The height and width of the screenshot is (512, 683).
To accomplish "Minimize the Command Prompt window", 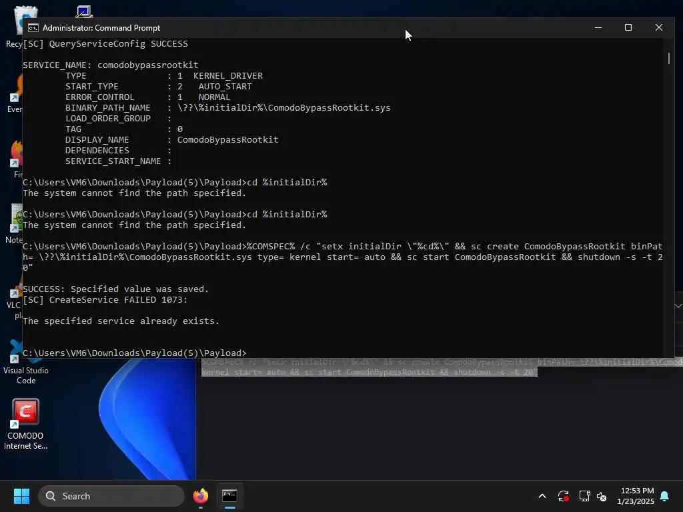I will 598,27.
